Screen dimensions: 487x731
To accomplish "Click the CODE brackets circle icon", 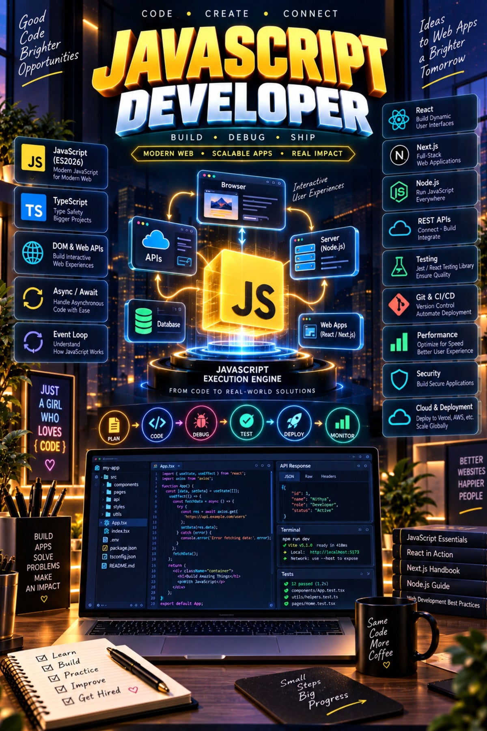I will coord(157,426).
